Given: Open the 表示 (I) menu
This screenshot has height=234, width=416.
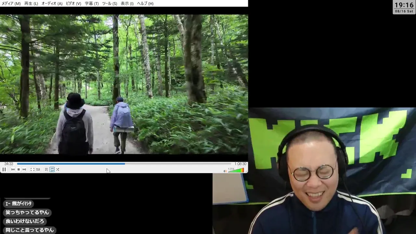Looking at the screenshot, I should [x=127, y=4].
